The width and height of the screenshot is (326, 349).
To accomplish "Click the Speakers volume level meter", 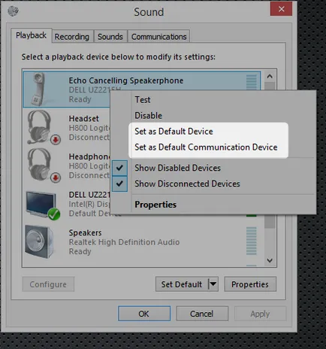I will tap(252, 241).
